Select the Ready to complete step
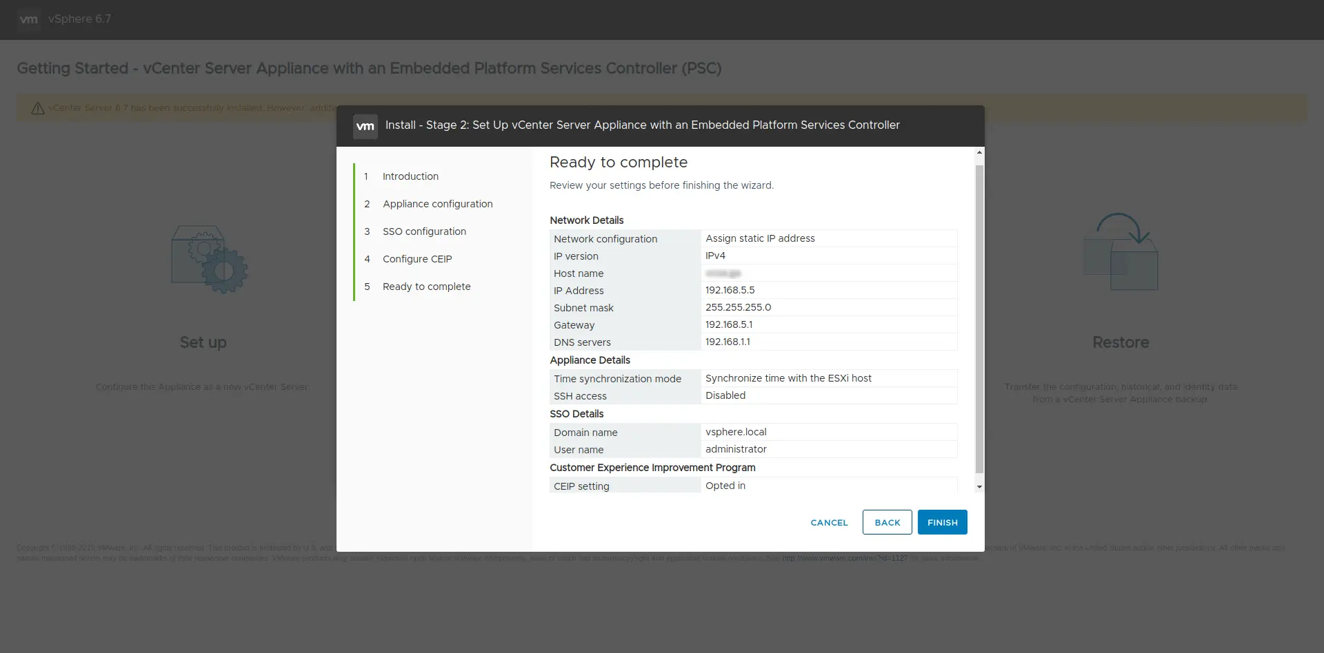Screen dimensions: 1324x653 click(426, 287)
